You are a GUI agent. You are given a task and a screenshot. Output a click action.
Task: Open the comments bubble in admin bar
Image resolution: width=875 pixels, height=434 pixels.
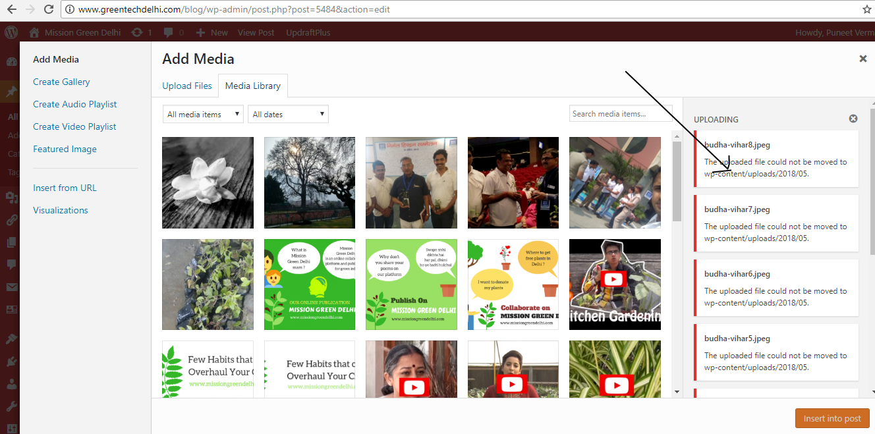coord(169,32)
